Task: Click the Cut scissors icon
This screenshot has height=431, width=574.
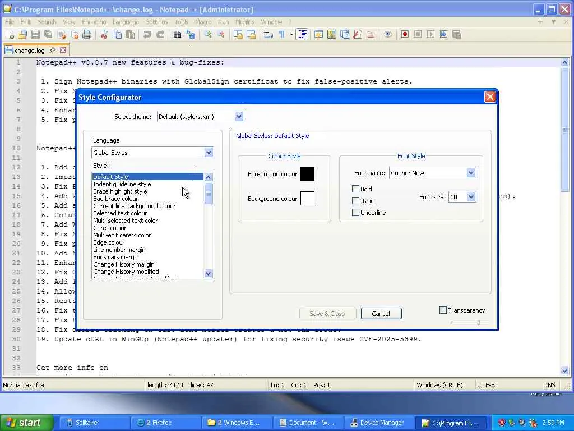Action: 104,34
